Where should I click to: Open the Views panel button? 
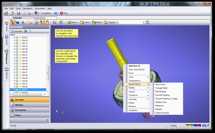[x=29, y=115]
